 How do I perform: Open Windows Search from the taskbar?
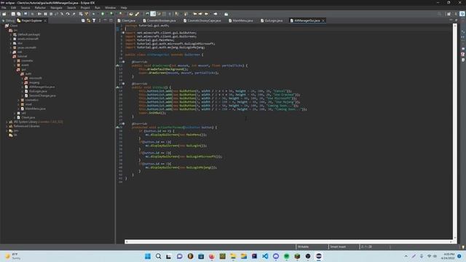[x=159, y=256]
